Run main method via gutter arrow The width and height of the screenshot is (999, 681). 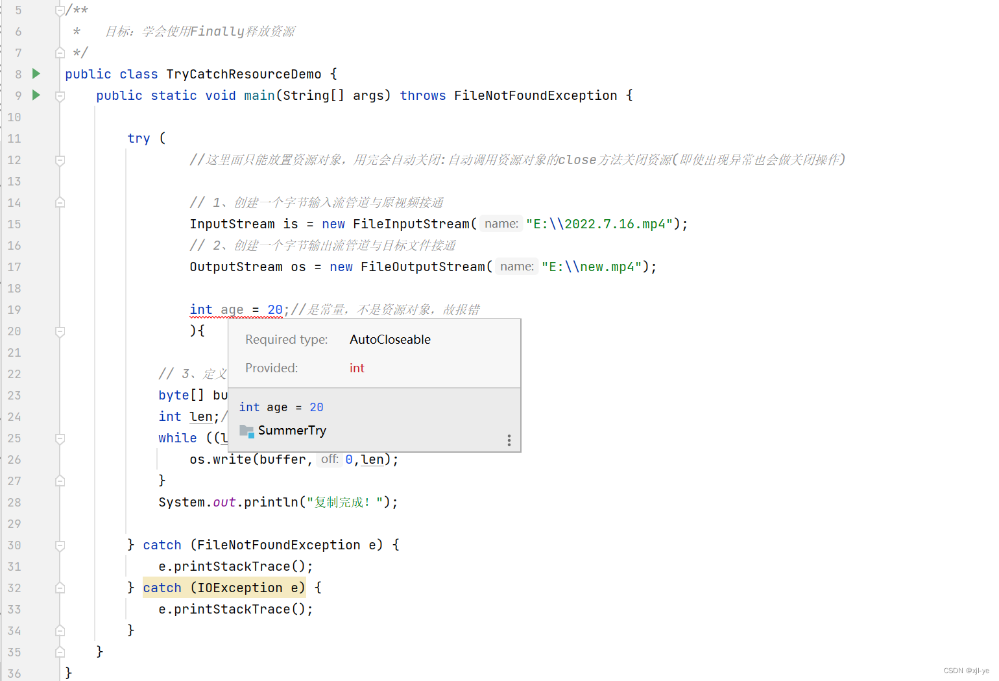[x=36, y=95]
